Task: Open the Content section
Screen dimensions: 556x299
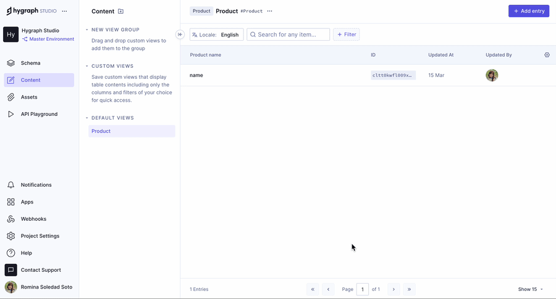Action: (39, 80)
